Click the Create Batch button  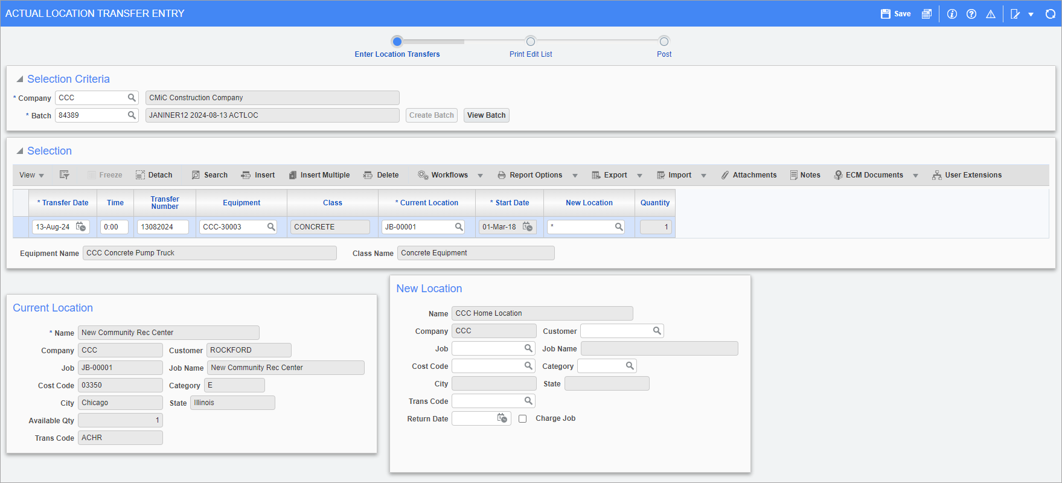(432, 115)
